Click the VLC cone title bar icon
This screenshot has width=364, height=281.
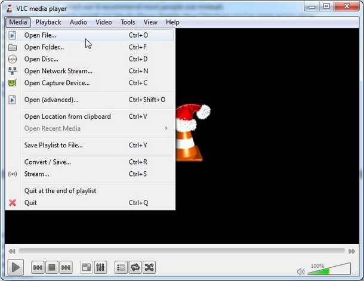10,8
